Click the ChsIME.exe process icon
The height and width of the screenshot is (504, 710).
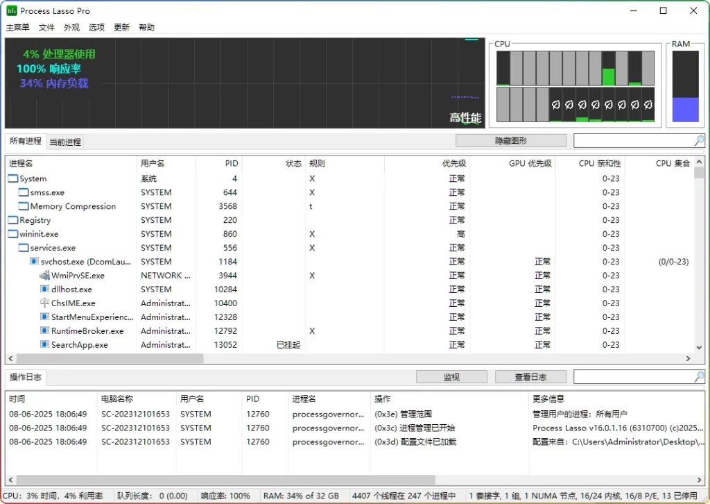click(44, 303)
